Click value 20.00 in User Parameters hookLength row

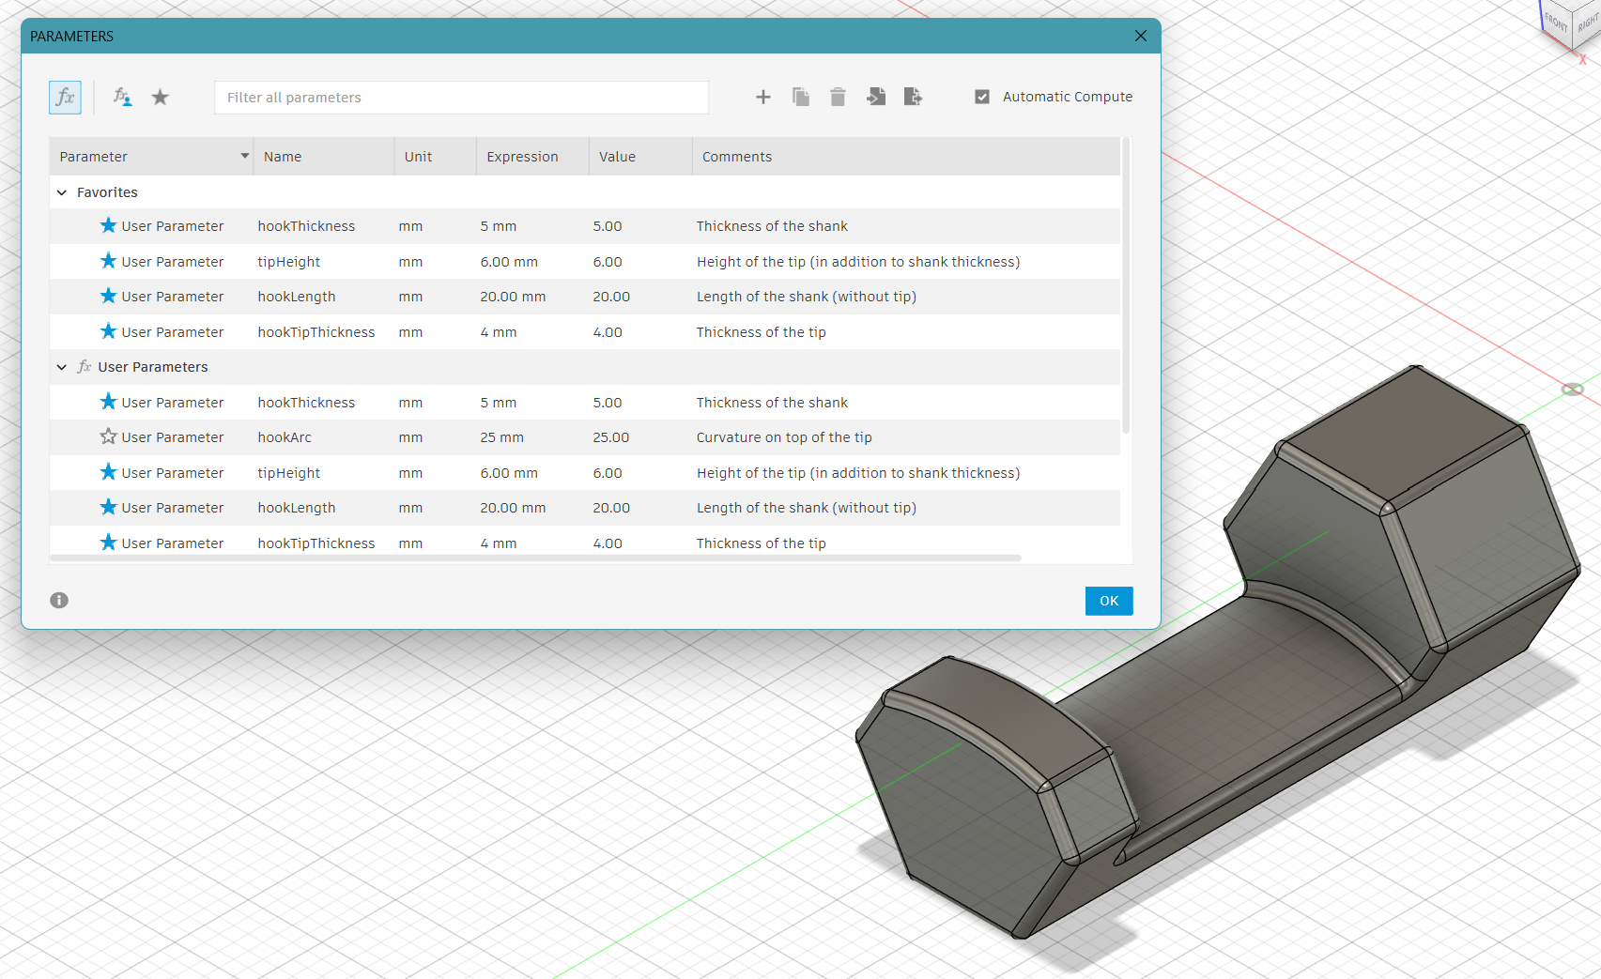click(x=611, y=508)
